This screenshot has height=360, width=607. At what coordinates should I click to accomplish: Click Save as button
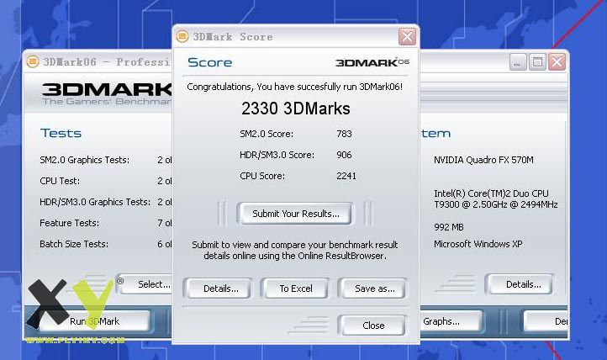[x=374, y=289]
